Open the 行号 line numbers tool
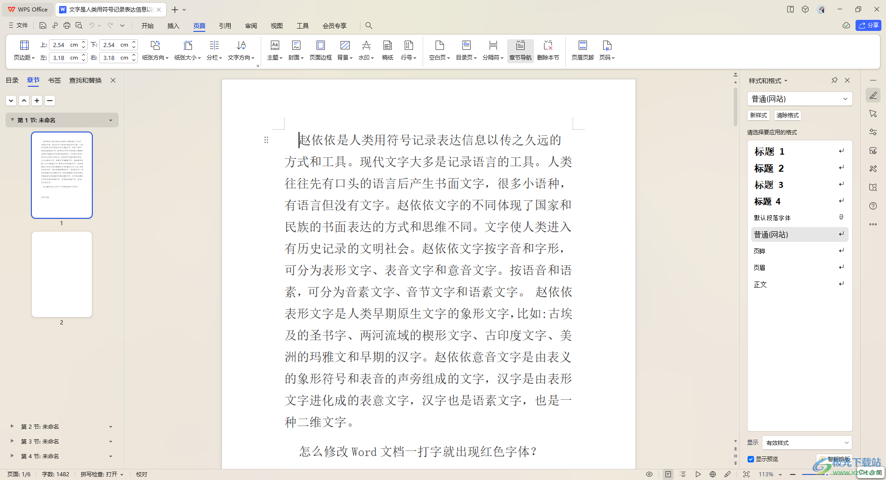The height and width of the screenshot is (480, 886). 408,50
